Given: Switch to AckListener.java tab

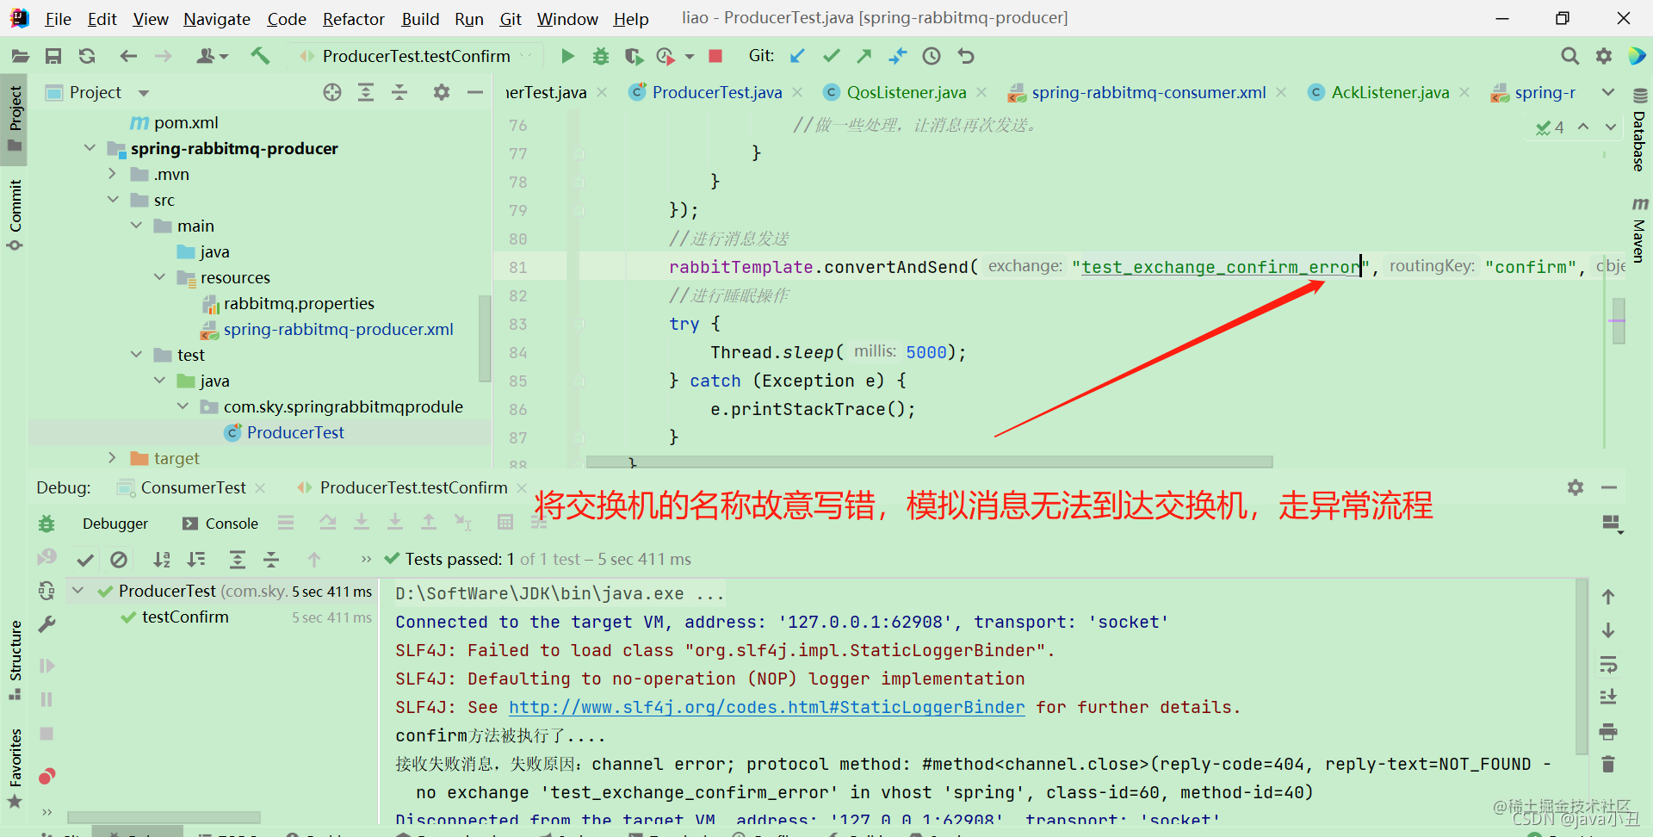Looking at the screenshot, I should (x=1390, y=92).
